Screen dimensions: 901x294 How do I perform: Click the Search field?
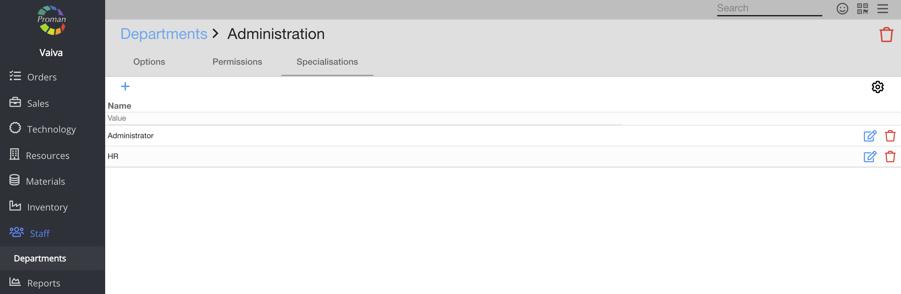tap(769, 8)
